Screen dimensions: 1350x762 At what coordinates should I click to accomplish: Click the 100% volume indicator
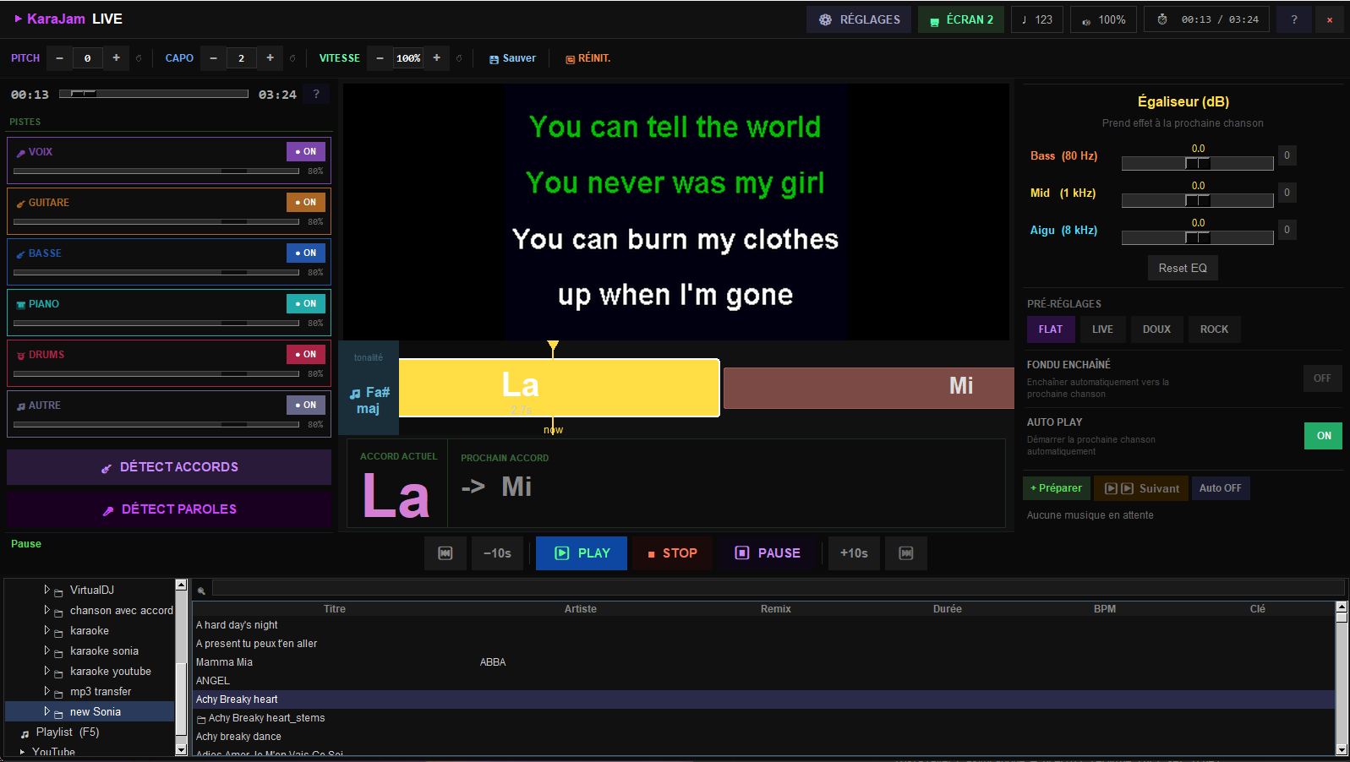click(x=1103, y=19)
